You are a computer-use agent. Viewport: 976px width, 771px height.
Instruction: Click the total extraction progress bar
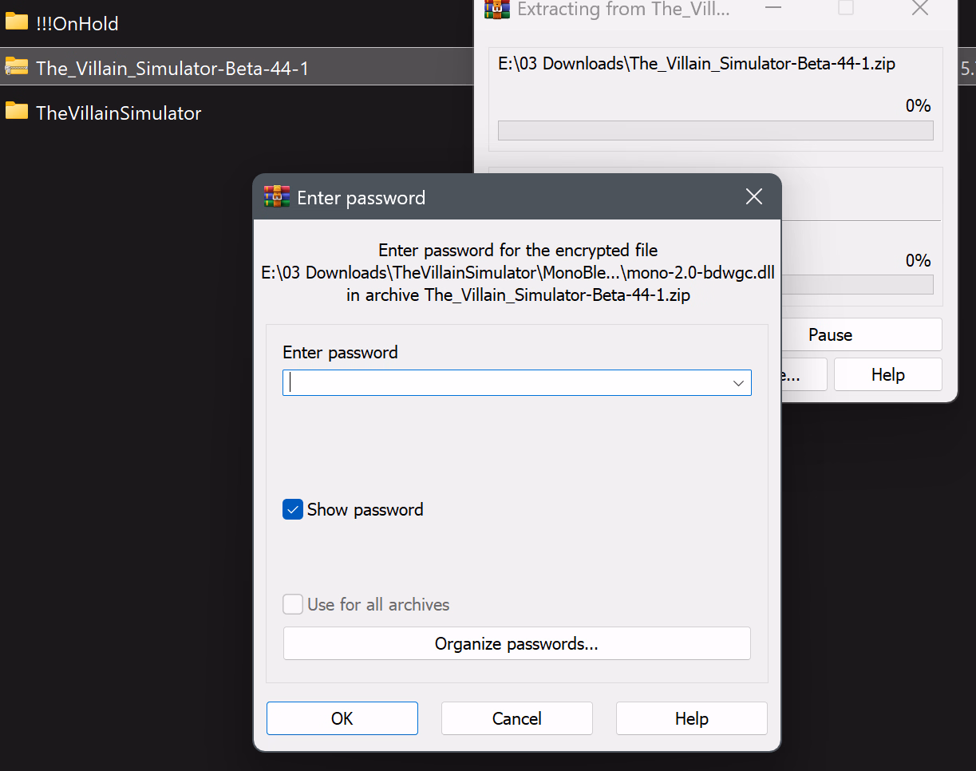(857, 285)
